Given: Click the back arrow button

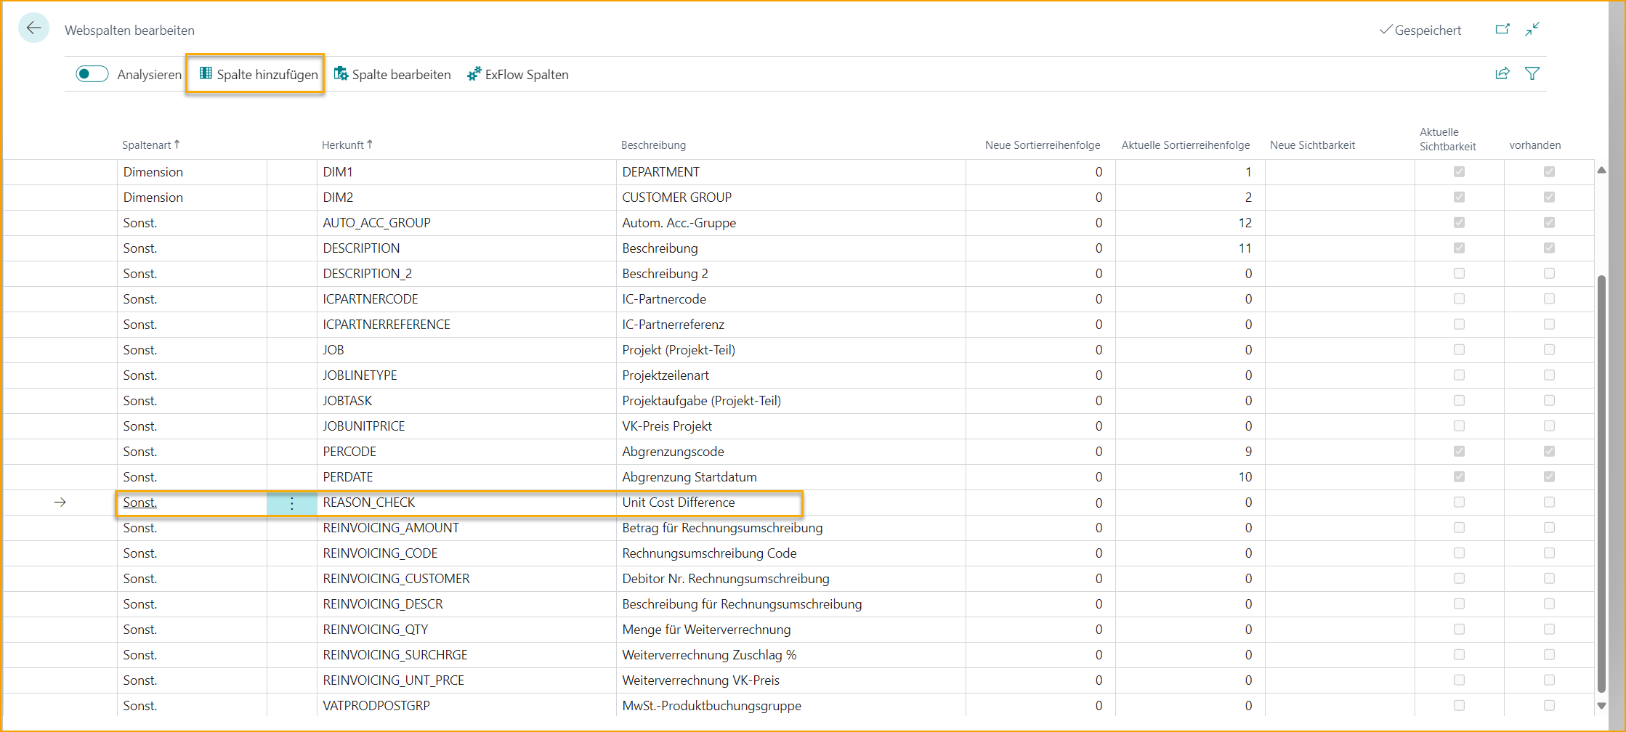Looking at the screenshot, I should [x=33, y=29].
